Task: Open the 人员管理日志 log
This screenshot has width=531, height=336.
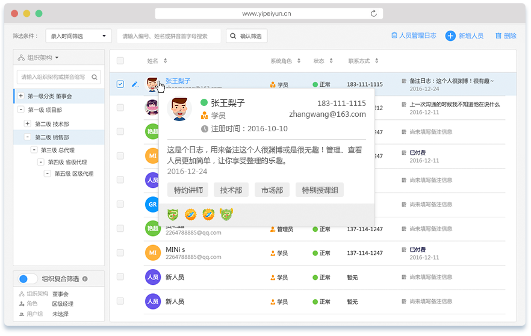Action: [414, 36]
